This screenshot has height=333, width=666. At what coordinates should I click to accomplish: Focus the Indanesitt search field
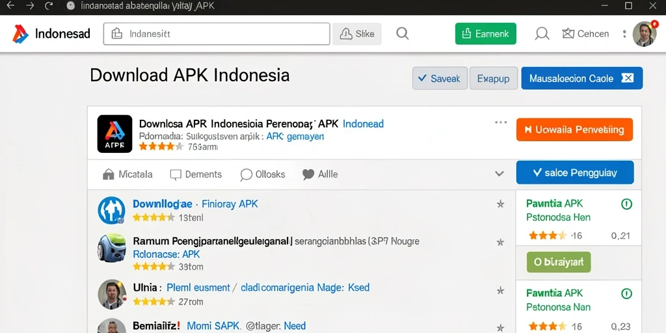(217, 34)
